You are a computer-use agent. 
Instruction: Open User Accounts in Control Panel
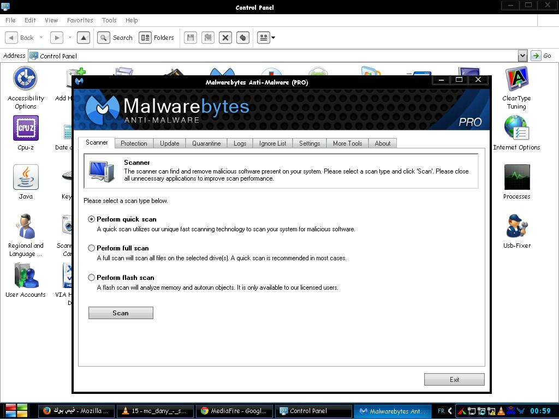click(26, 280)
